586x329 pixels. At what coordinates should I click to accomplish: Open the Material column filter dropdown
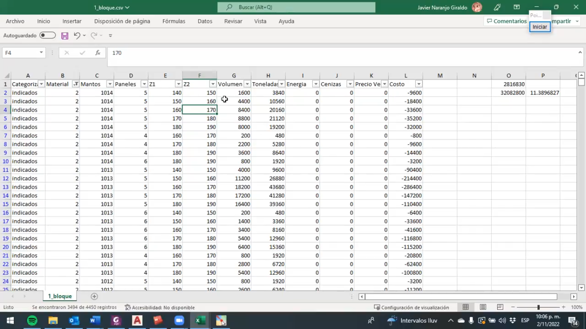(76, 84)
